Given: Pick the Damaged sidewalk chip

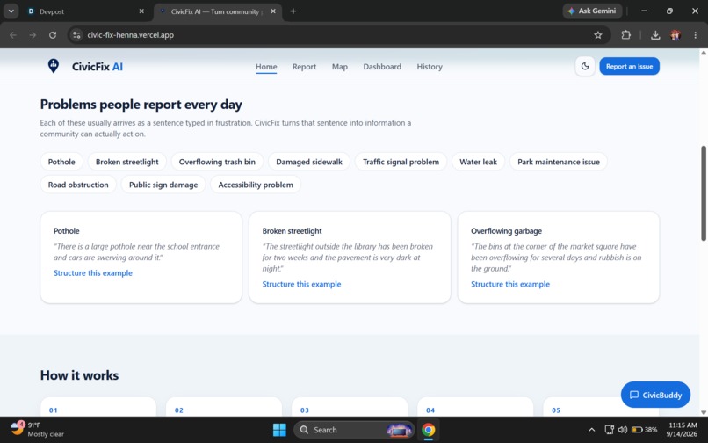Looking at the screenshot, I should [x=309, y=162].
